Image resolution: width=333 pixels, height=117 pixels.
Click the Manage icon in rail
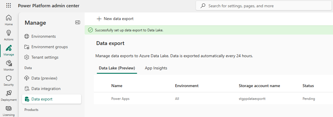pyautogui.click(x=9, y=50)
